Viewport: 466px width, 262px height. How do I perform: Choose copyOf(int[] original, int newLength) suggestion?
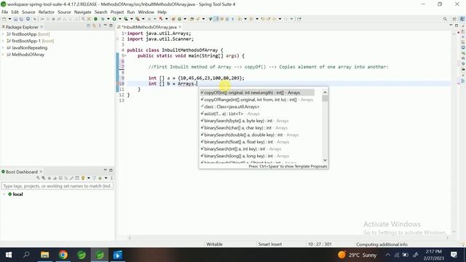[x=257, y=92]
